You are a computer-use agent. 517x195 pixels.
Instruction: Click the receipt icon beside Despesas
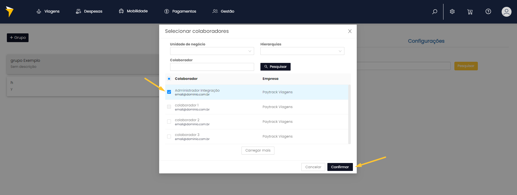(78, 11)
